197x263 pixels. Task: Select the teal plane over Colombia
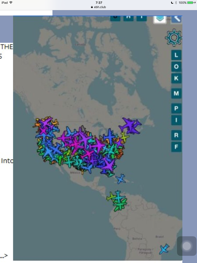[x=118, y=197]
